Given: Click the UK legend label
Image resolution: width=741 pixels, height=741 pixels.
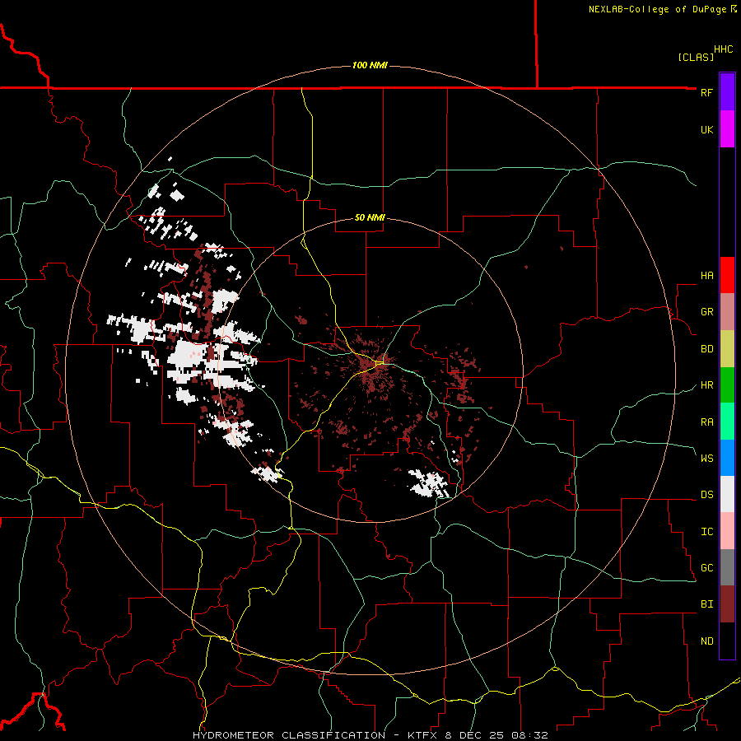Looking at the screenshot, I should click(x=706, y=129).
